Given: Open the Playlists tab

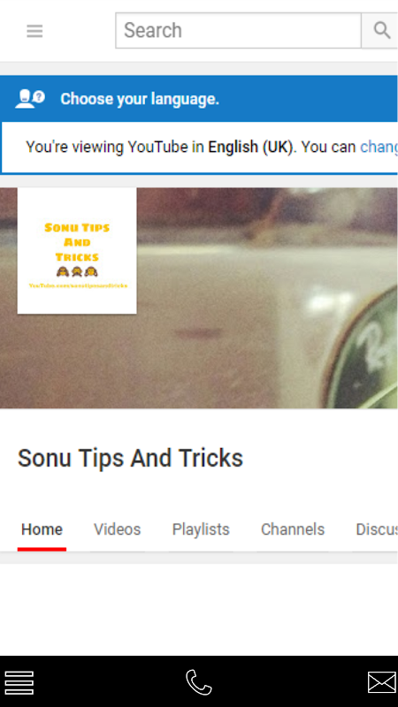Looking at the screenshot, I should pyautogui.click(x=201, y=529).
